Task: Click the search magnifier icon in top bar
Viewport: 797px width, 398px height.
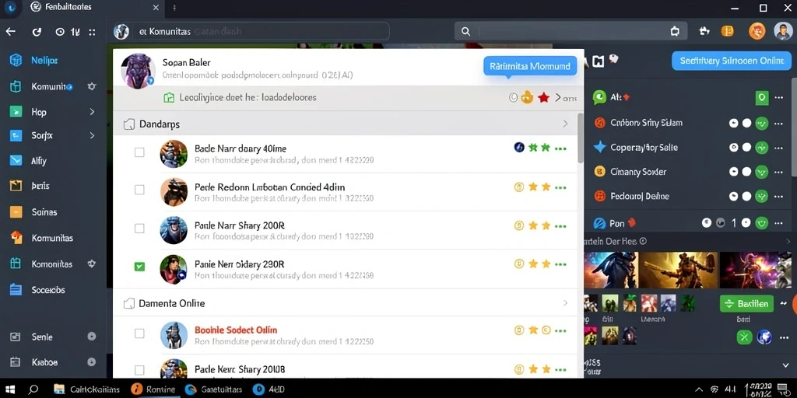Action: [465, 31]
